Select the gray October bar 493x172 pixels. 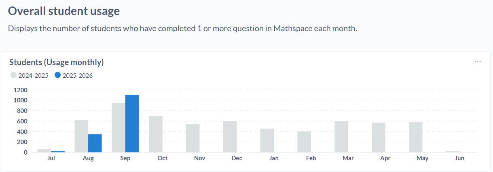[x=156, y=134]
